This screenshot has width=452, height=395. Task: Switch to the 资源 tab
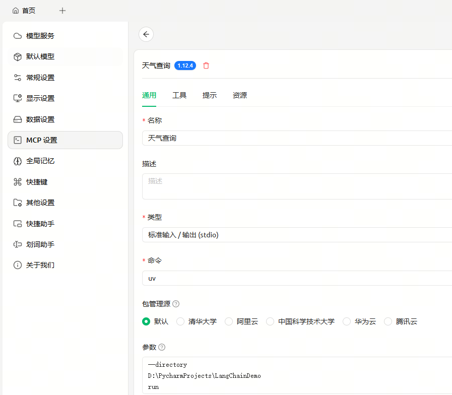(240, 95)
